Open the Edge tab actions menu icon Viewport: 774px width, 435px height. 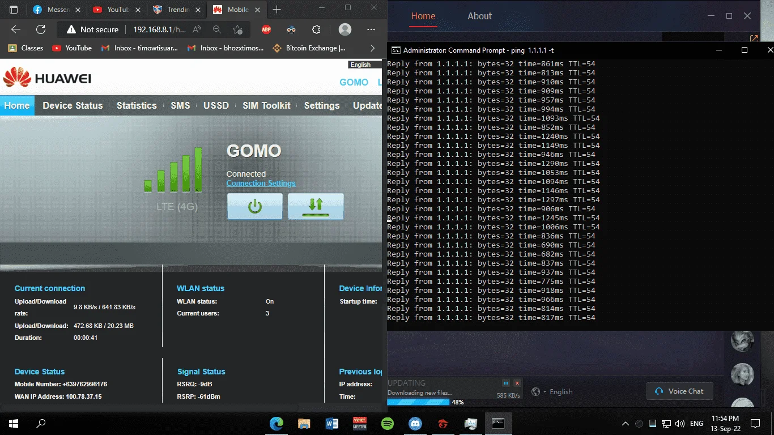14,10
